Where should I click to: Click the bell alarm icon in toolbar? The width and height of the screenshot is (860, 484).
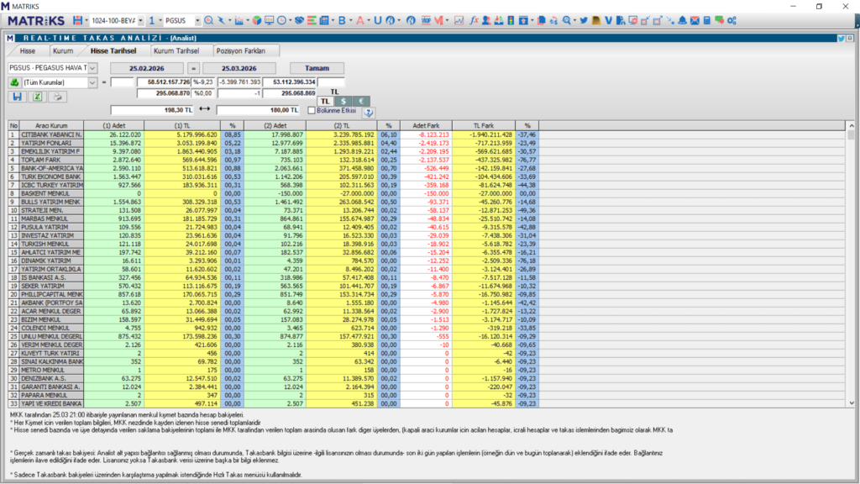click(x=683, y=19)
